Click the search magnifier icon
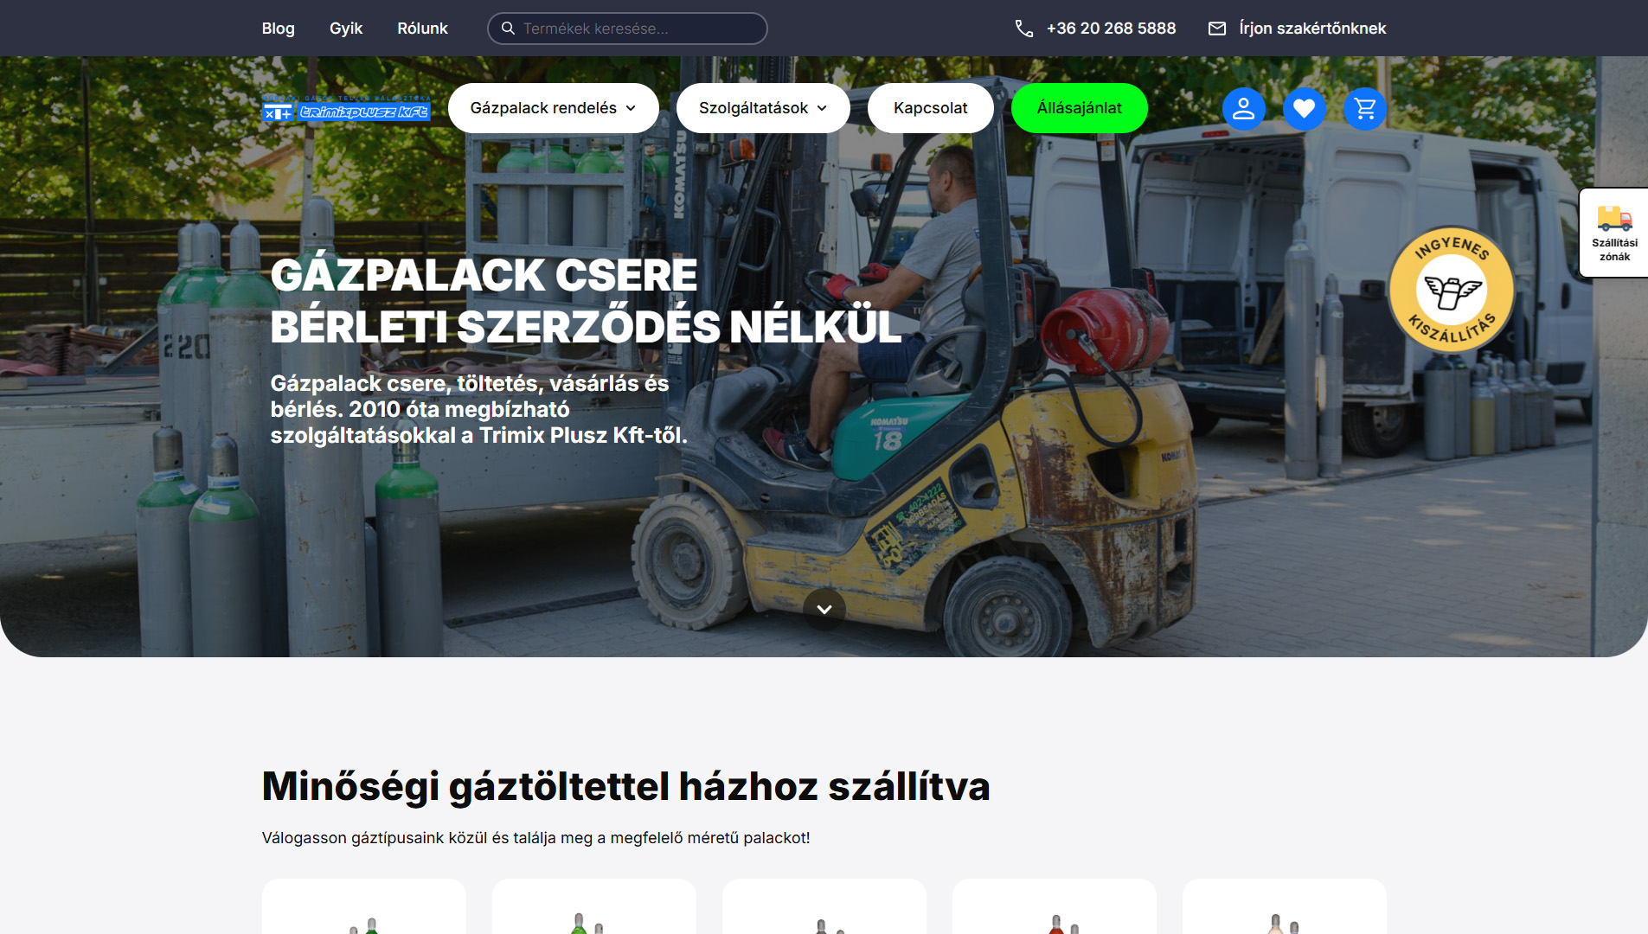1648x934 pixels. click(x=508, y=29)
